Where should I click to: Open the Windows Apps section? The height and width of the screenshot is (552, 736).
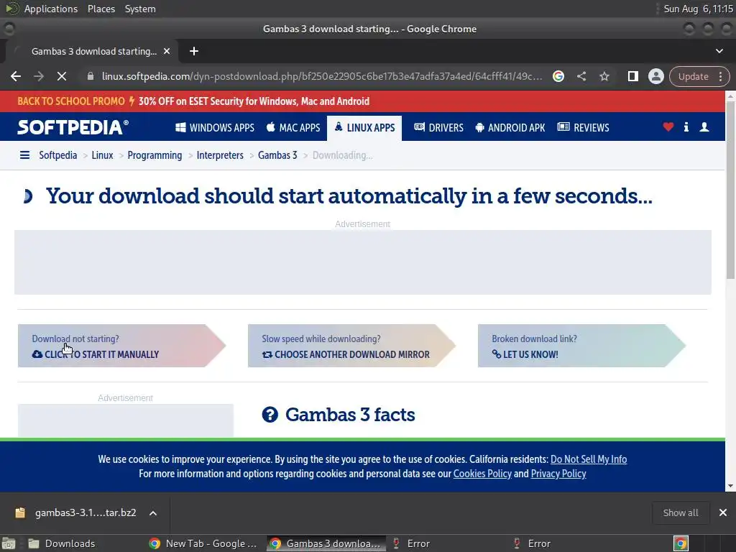[215, 128]
